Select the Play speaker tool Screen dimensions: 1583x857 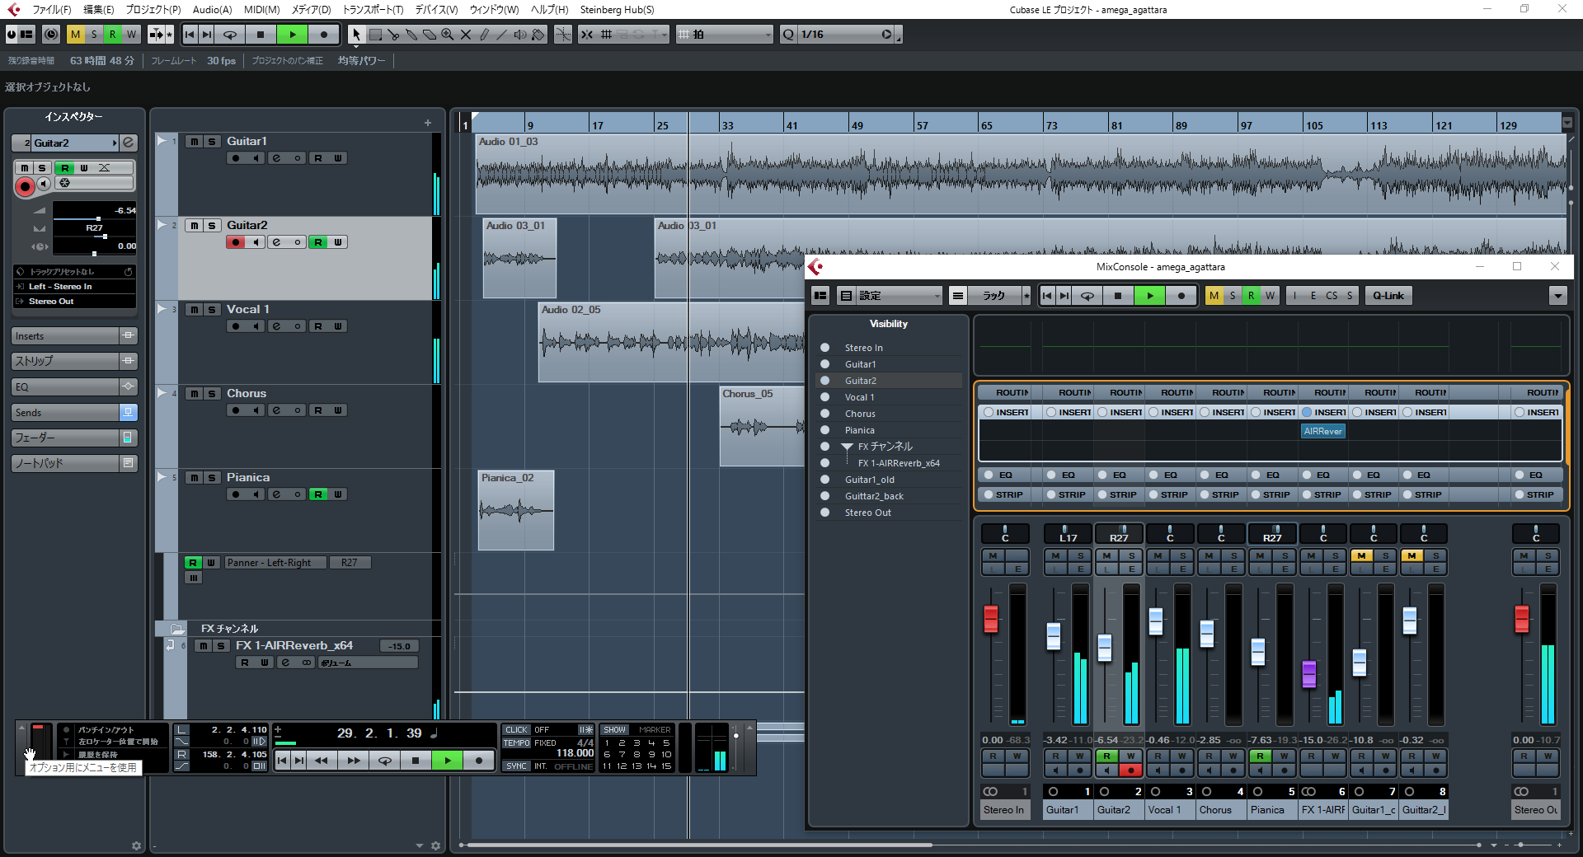click(x=520, y=35)
